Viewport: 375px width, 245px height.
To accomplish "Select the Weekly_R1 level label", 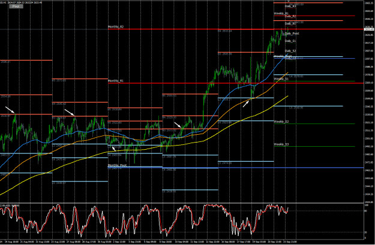I will 281,14.
